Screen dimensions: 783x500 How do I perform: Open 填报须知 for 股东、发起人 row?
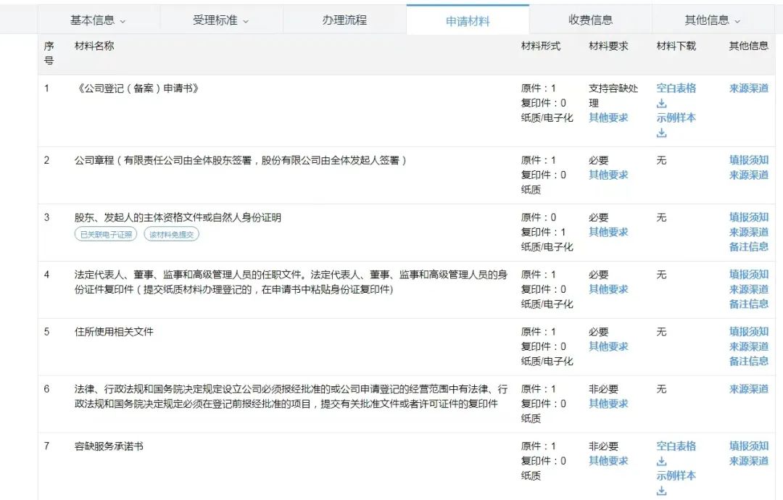pos(748,217)
